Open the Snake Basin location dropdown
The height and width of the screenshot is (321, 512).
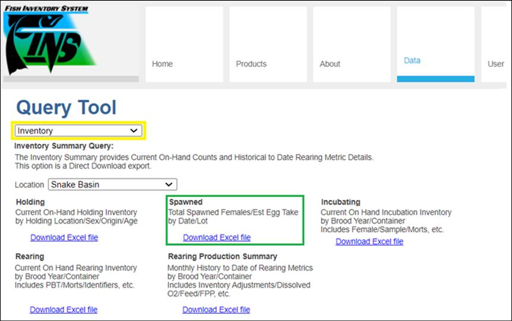coord(112,185)
